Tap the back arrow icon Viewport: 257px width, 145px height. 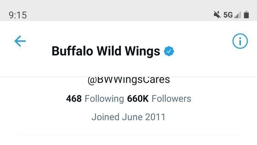point(20,41)
